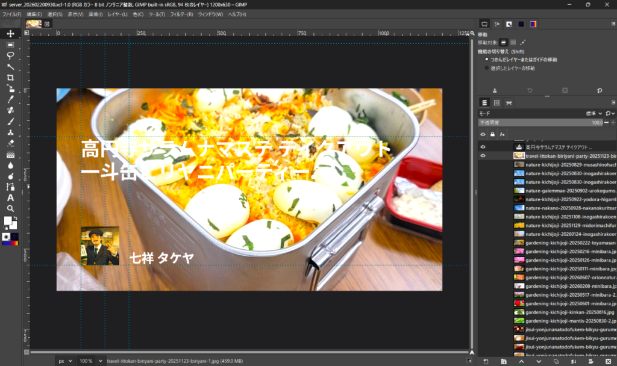Click the new layer icon below layers list
The image size is (617, 366).
(486, 361)
